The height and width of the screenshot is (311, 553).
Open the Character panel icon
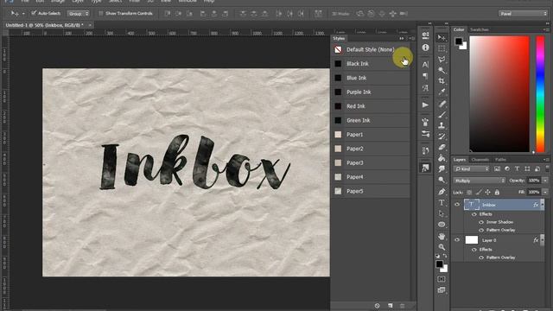click(x=425, y=65)
